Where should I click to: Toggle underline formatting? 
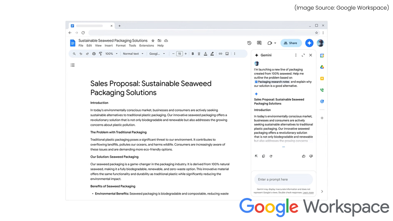pos(199,54)
